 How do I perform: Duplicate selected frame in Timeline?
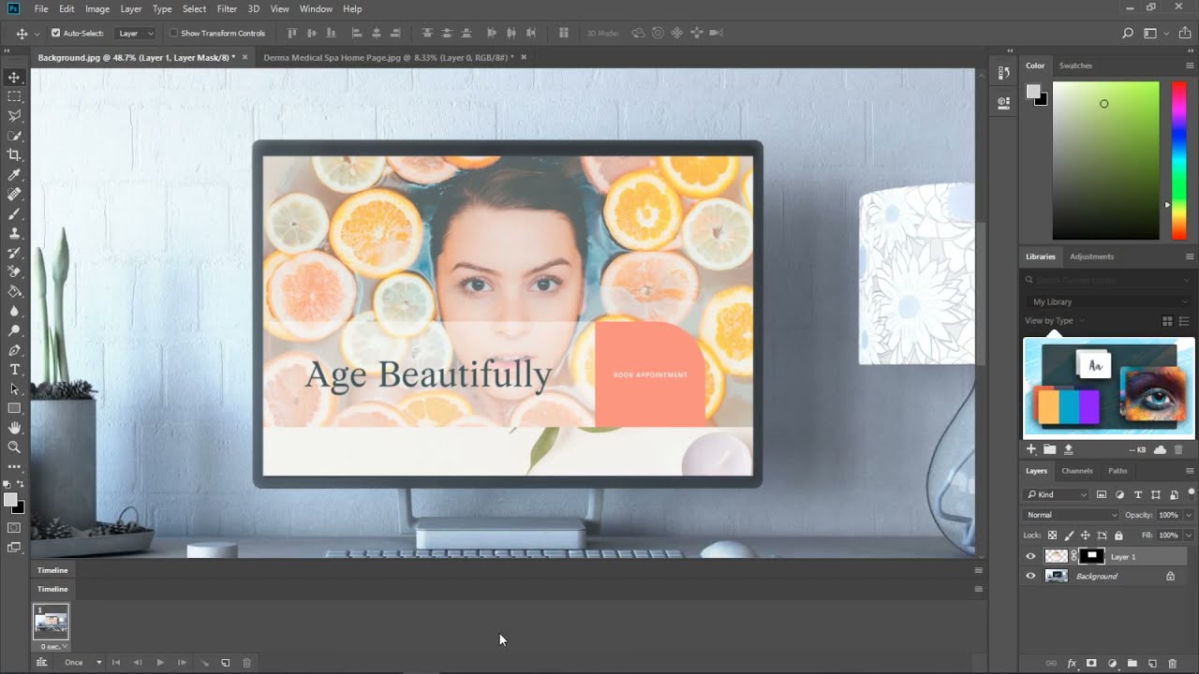(225, 662)
